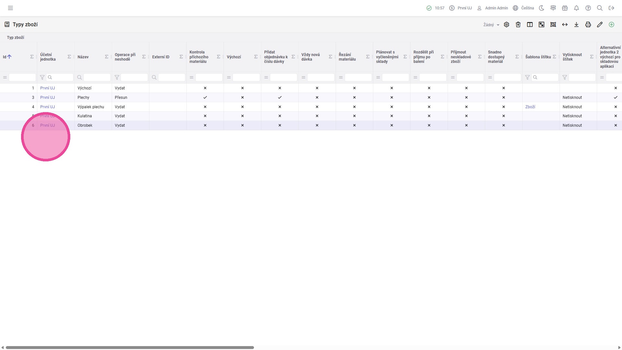Open the column chooser split-panel icon
Viewport: 622px width, 350px height.
(530, 25)
